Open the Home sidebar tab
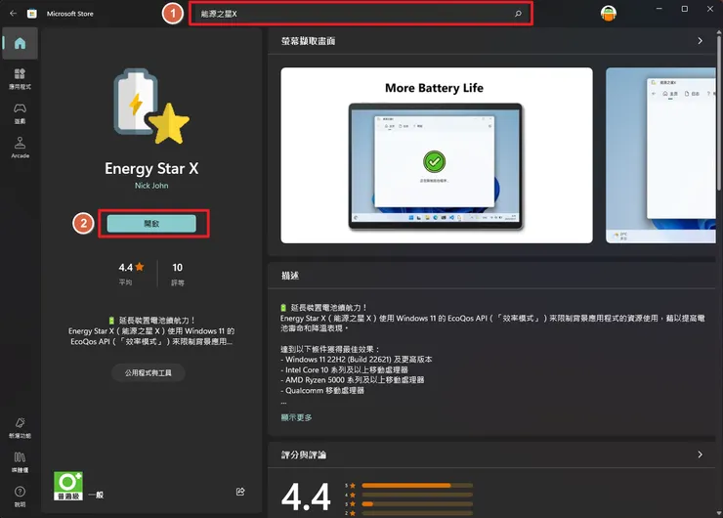The image size is (723, 518). pyautogui.click(x=20, y=43)
